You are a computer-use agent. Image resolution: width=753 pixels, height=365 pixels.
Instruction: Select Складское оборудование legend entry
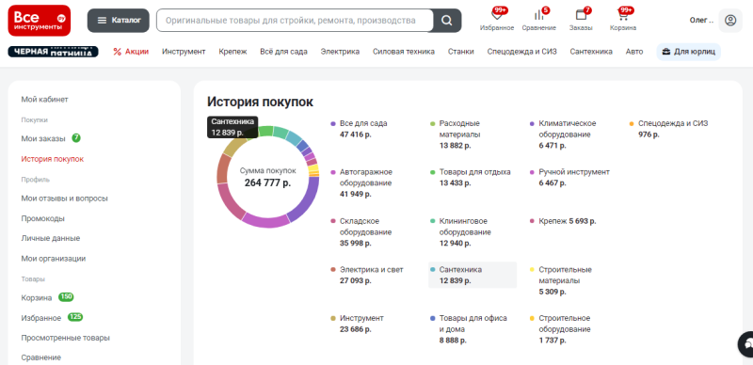pyautogui.click(x=361, y=232)
